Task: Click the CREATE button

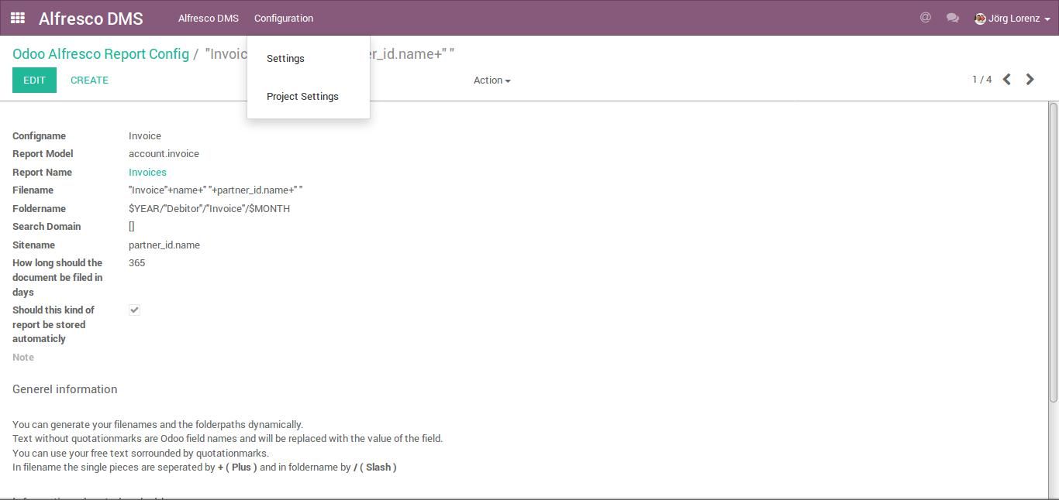Action: [x=89, y=80]
